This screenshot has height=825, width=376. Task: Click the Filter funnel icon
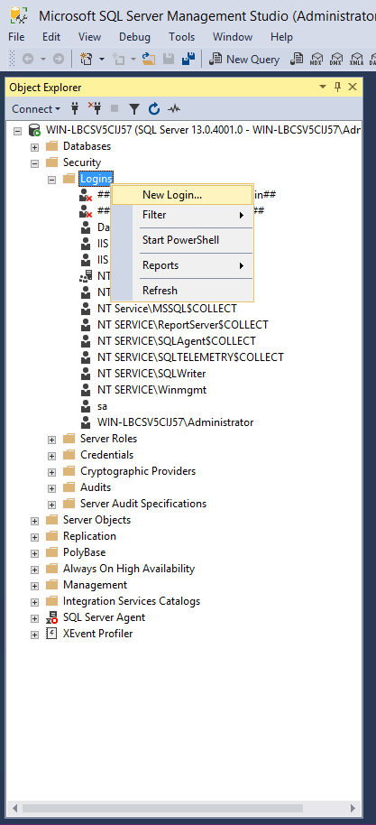134,109
